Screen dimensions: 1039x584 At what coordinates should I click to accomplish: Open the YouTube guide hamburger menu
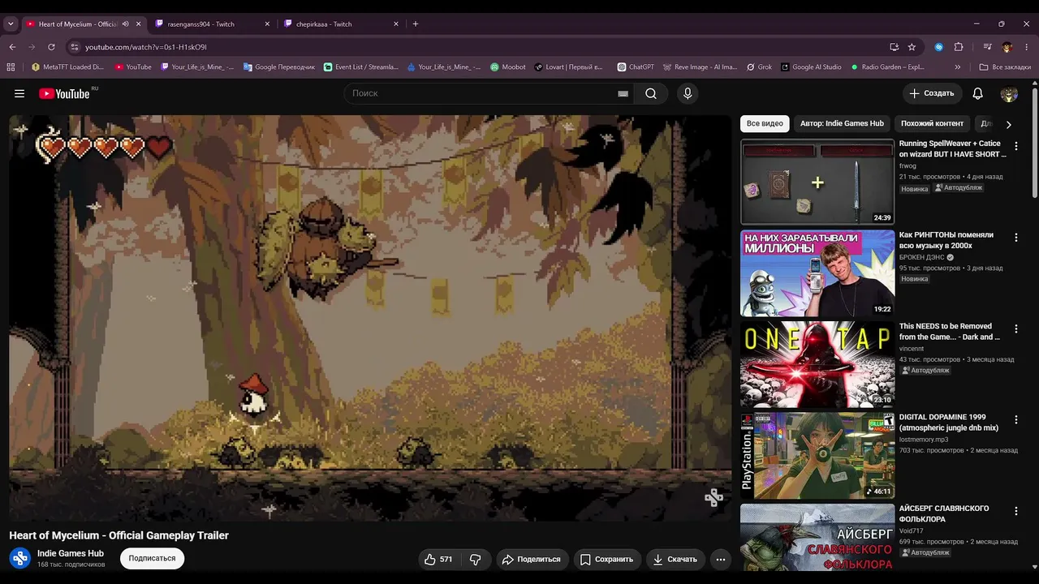point(19,93)
